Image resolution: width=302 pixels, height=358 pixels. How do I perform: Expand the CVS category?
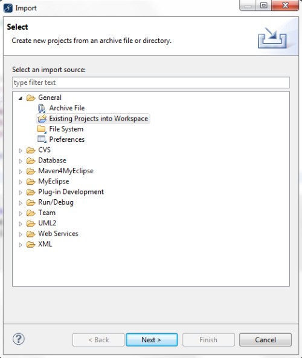(21, 150)
